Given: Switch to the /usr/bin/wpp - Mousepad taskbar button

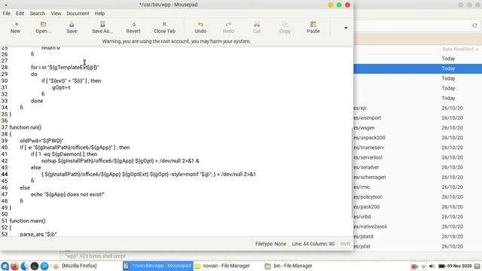Looking at the screenshot, I should click(x=157, y=266).
